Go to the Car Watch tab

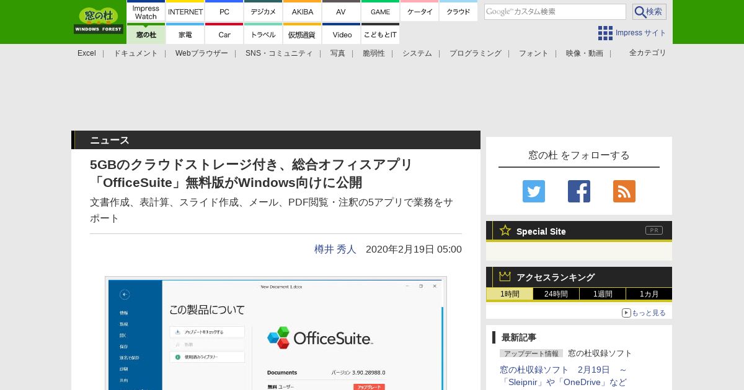[224, 33]
